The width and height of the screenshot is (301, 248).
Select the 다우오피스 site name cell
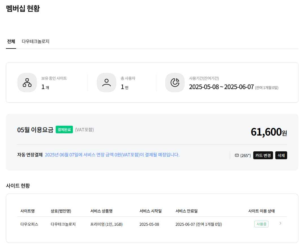[29, 224]
